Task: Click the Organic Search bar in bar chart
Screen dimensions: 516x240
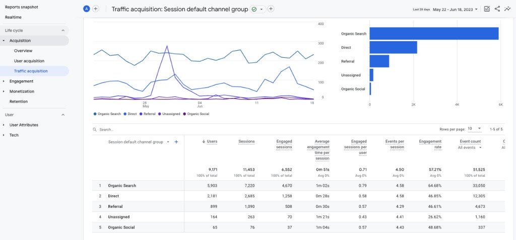Action: (x=434, y=34)
